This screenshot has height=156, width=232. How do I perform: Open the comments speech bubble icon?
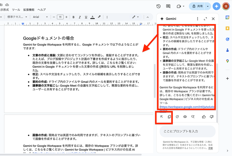pyautogui.click(x=168, y=6)
